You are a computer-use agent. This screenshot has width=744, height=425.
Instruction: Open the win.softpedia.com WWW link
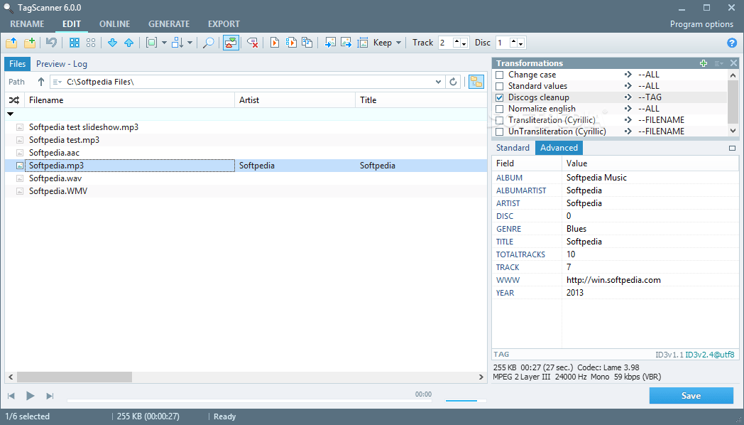pyautogui.click(x=612, y=279)
